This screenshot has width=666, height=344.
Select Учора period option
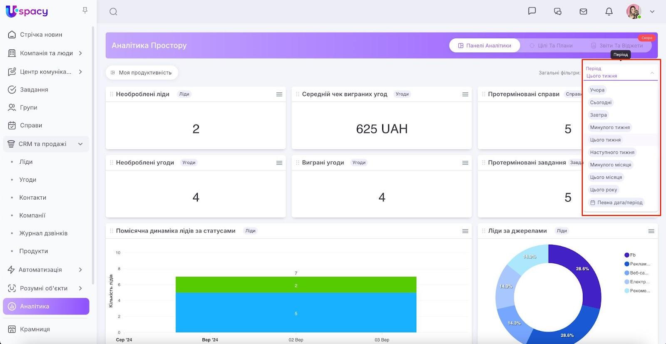click(x=597, y=90)
